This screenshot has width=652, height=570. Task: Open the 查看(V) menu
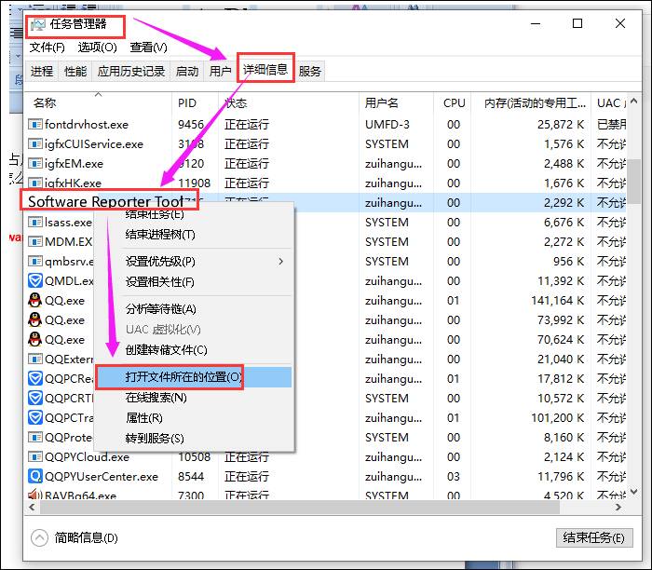pos(148,47)
